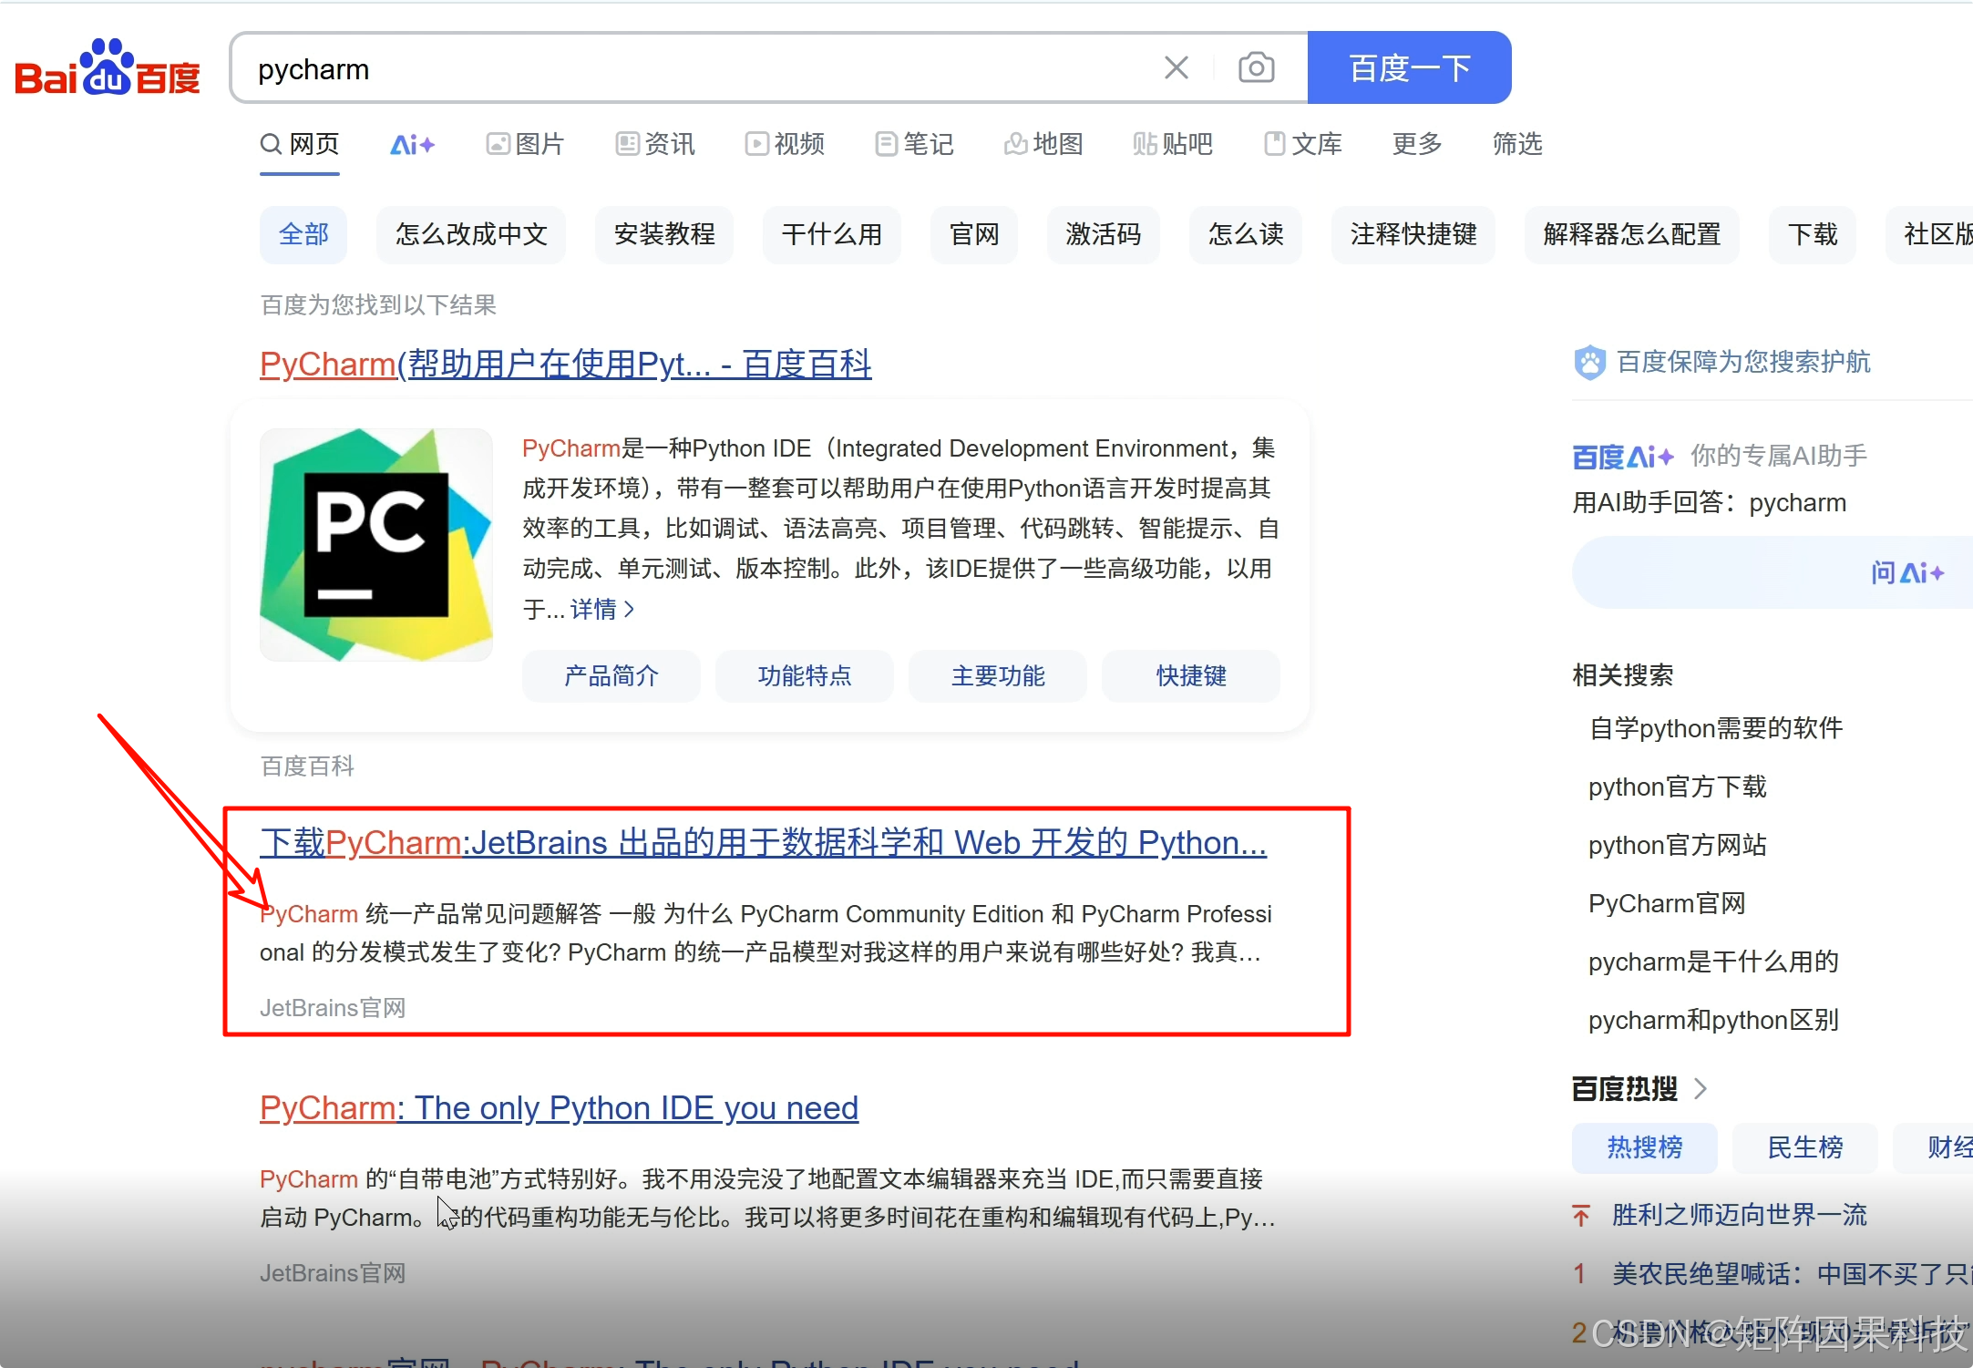Expand 百度热搜 with the chevron arrow

1701,1088
